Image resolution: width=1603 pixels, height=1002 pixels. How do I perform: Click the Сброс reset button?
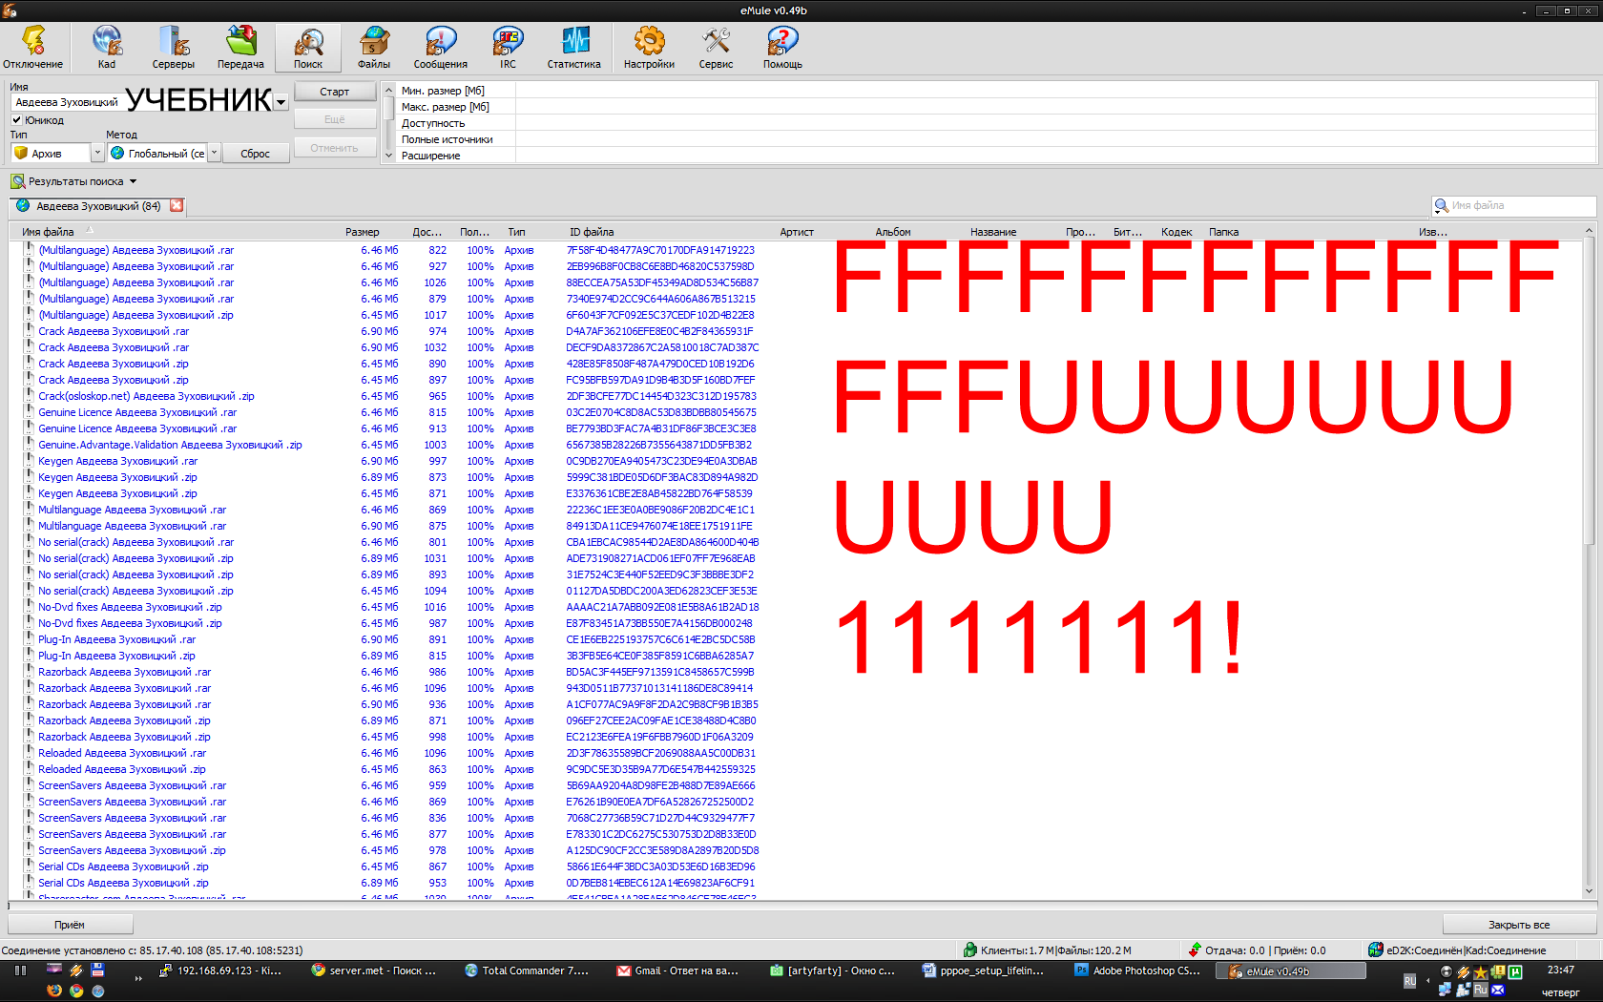pyautogui.click(x=256, y=153)
